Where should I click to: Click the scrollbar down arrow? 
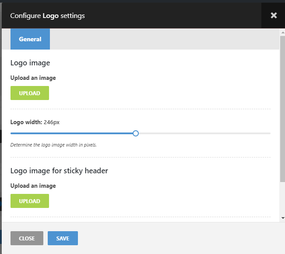tap(282, 218)
